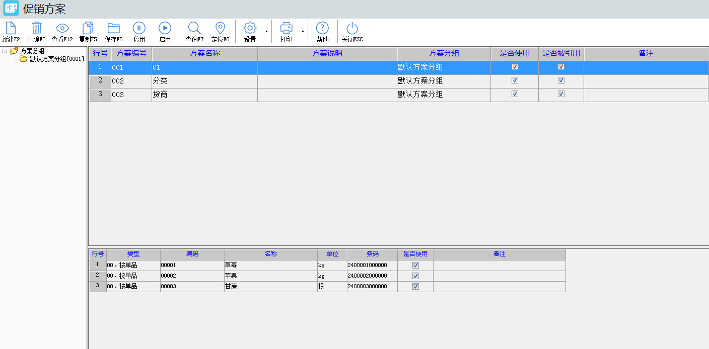Open the View (查看F12) eye icon
The height and width of the screenshot is (349, 709).
62,29
